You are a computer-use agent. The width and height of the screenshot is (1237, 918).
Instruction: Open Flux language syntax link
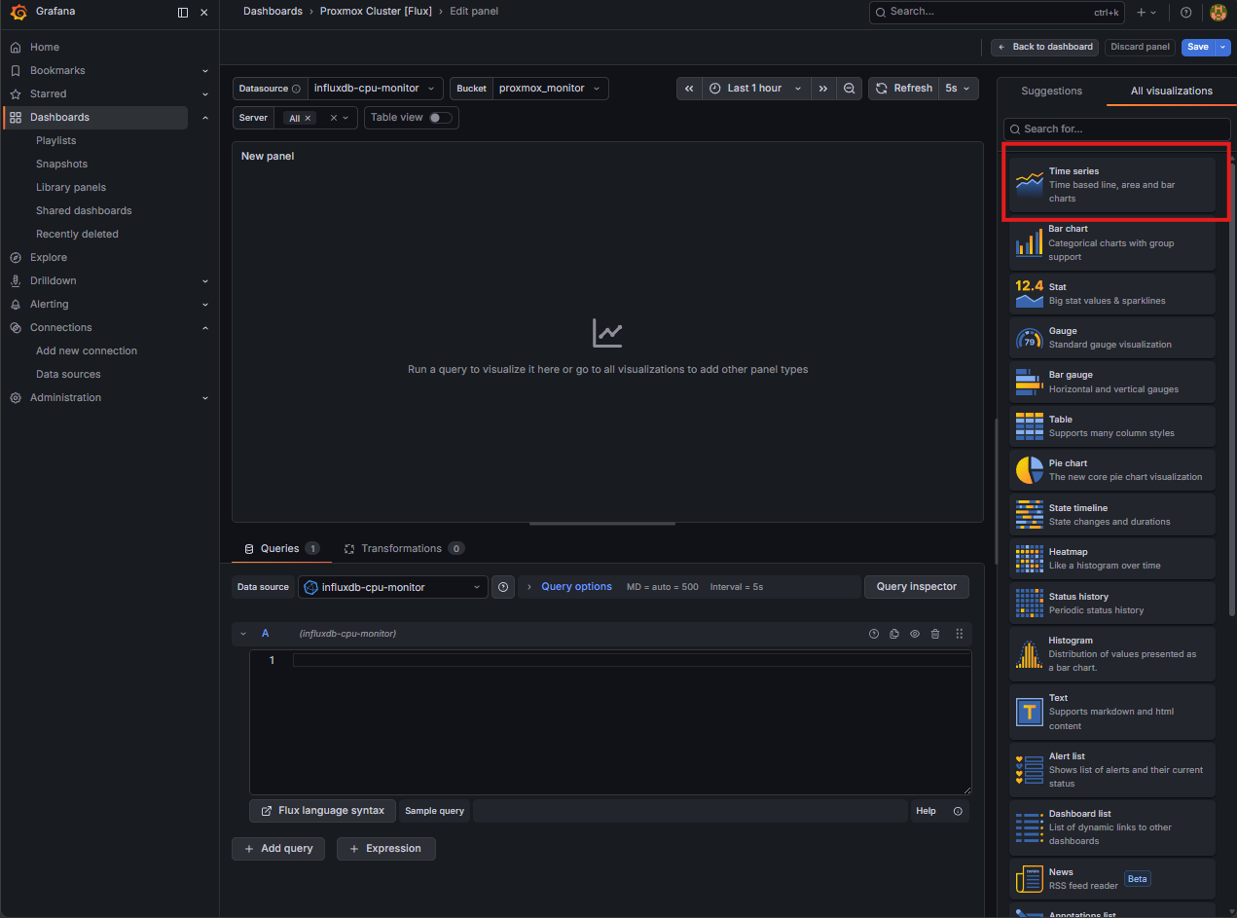(x=322, y=811)
